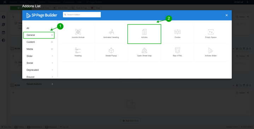Screen dimensions: 254x129
Task: Click the empty column add-addon placeholder
Action: (131, 104)
